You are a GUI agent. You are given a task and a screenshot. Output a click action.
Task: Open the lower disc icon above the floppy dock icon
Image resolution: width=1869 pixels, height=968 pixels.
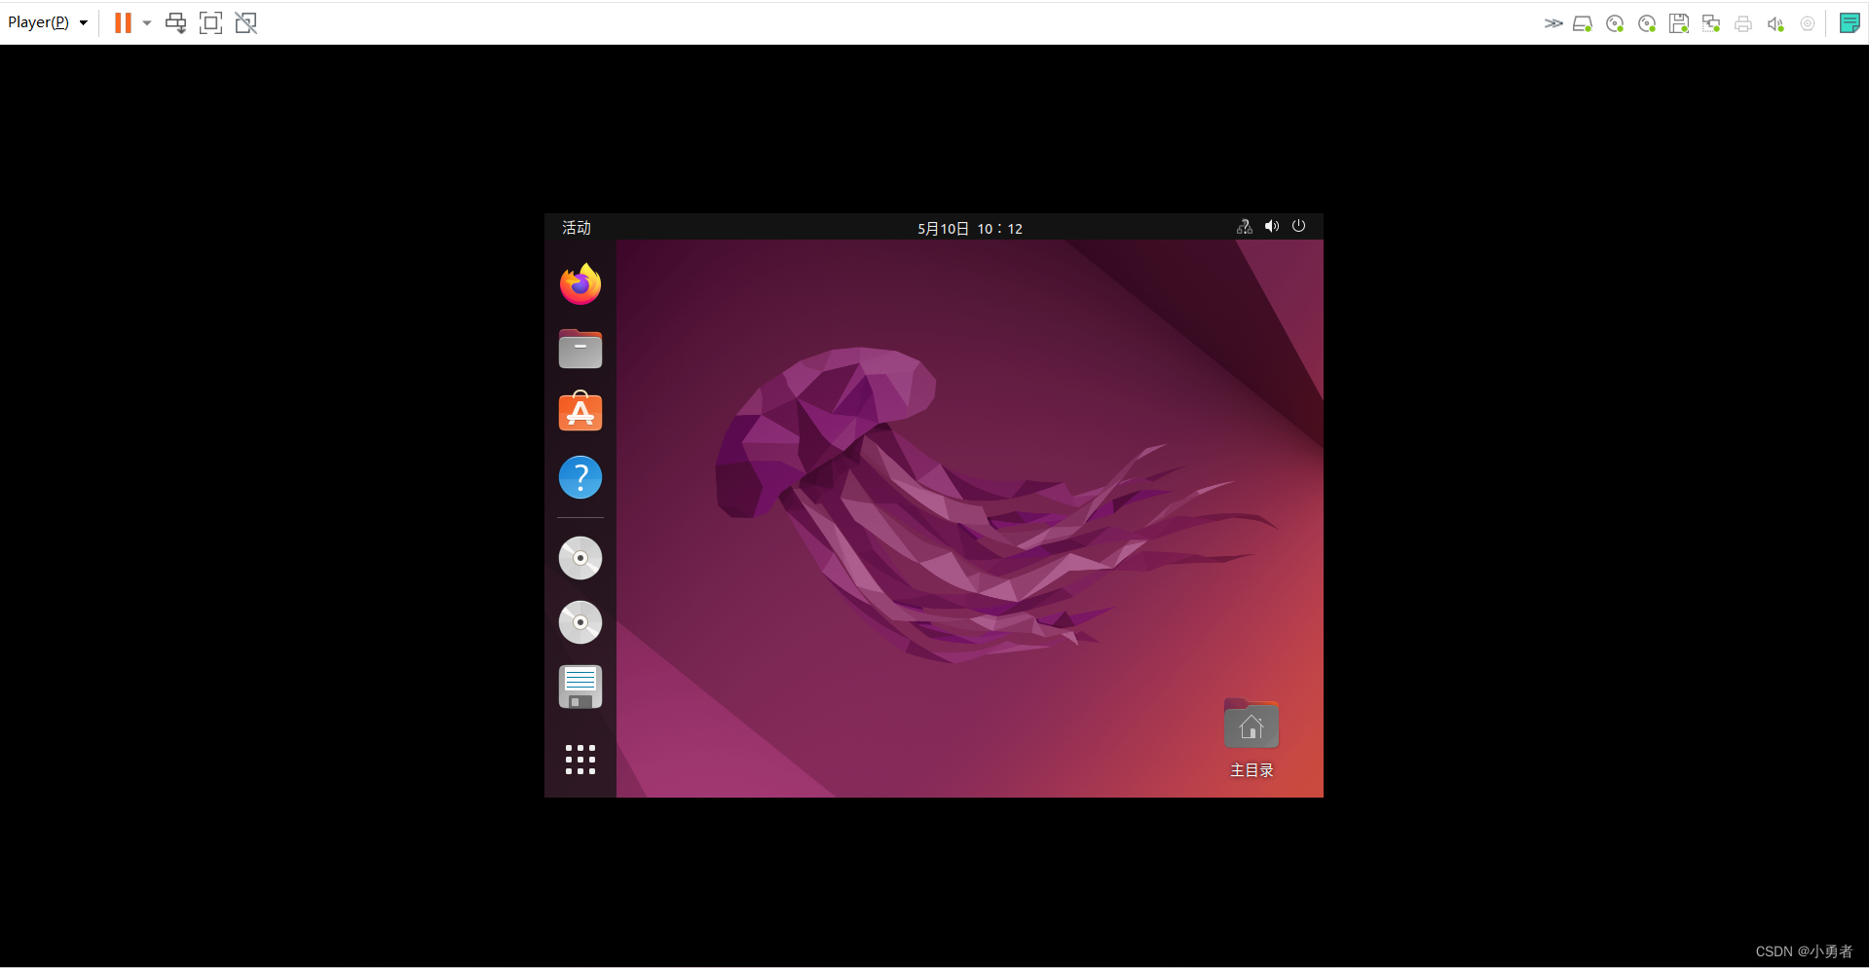point(580,622)
